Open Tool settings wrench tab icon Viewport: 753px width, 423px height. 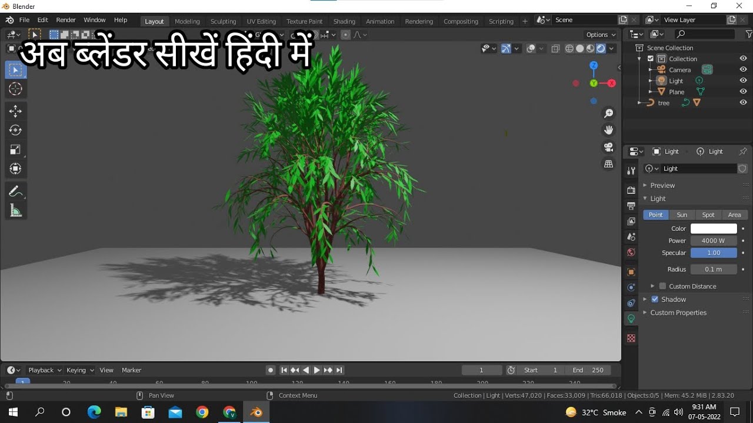(x=631, y=170)
